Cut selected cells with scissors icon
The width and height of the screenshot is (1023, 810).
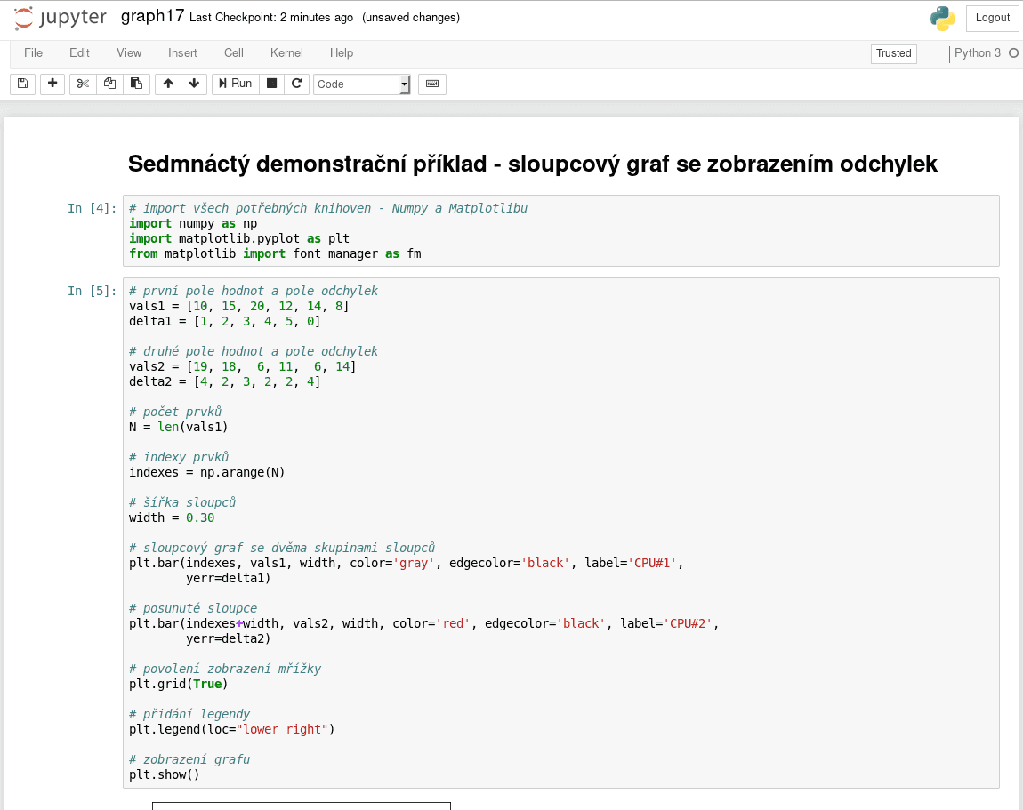(x=83, y=84)
